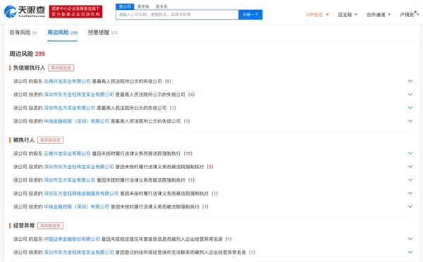
Task: Switch to the 自身风险 tab
Action: coord(23,32)
